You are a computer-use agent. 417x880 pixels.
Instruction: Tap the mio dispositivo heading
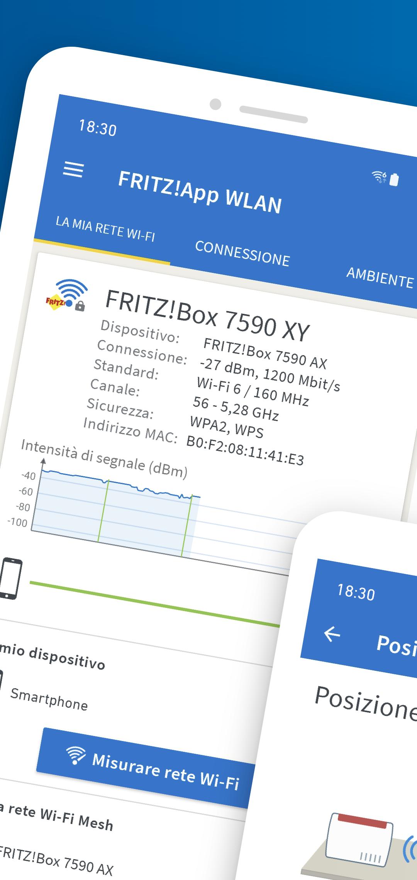(52, 657)
